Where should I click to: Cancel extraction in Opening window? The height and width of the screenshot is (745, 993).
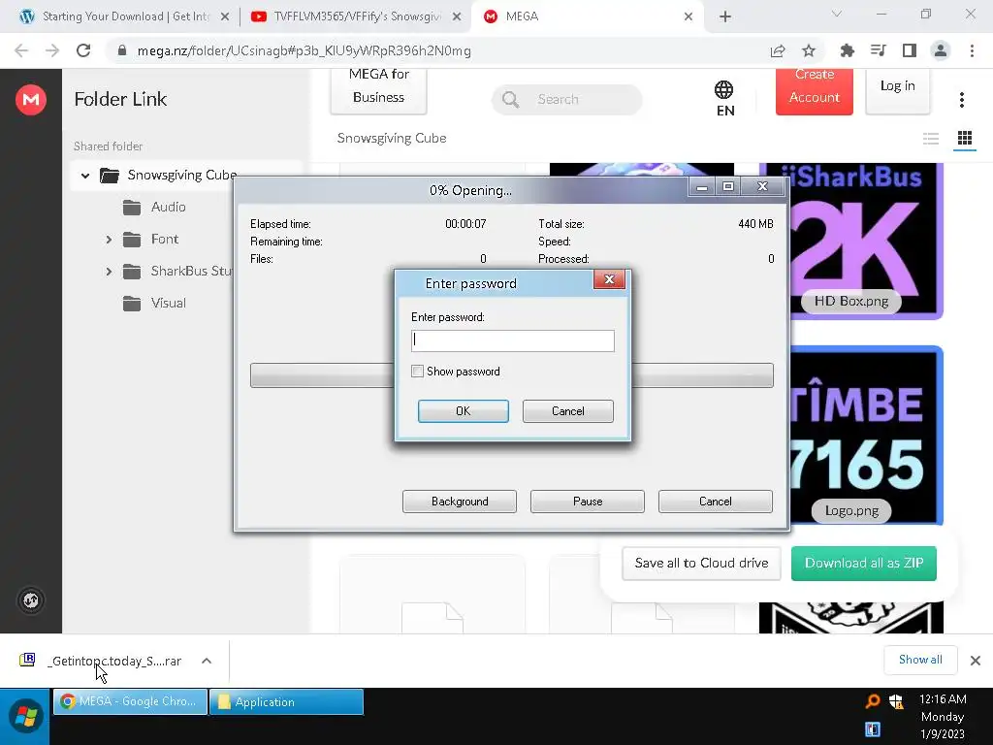(716, 502)
